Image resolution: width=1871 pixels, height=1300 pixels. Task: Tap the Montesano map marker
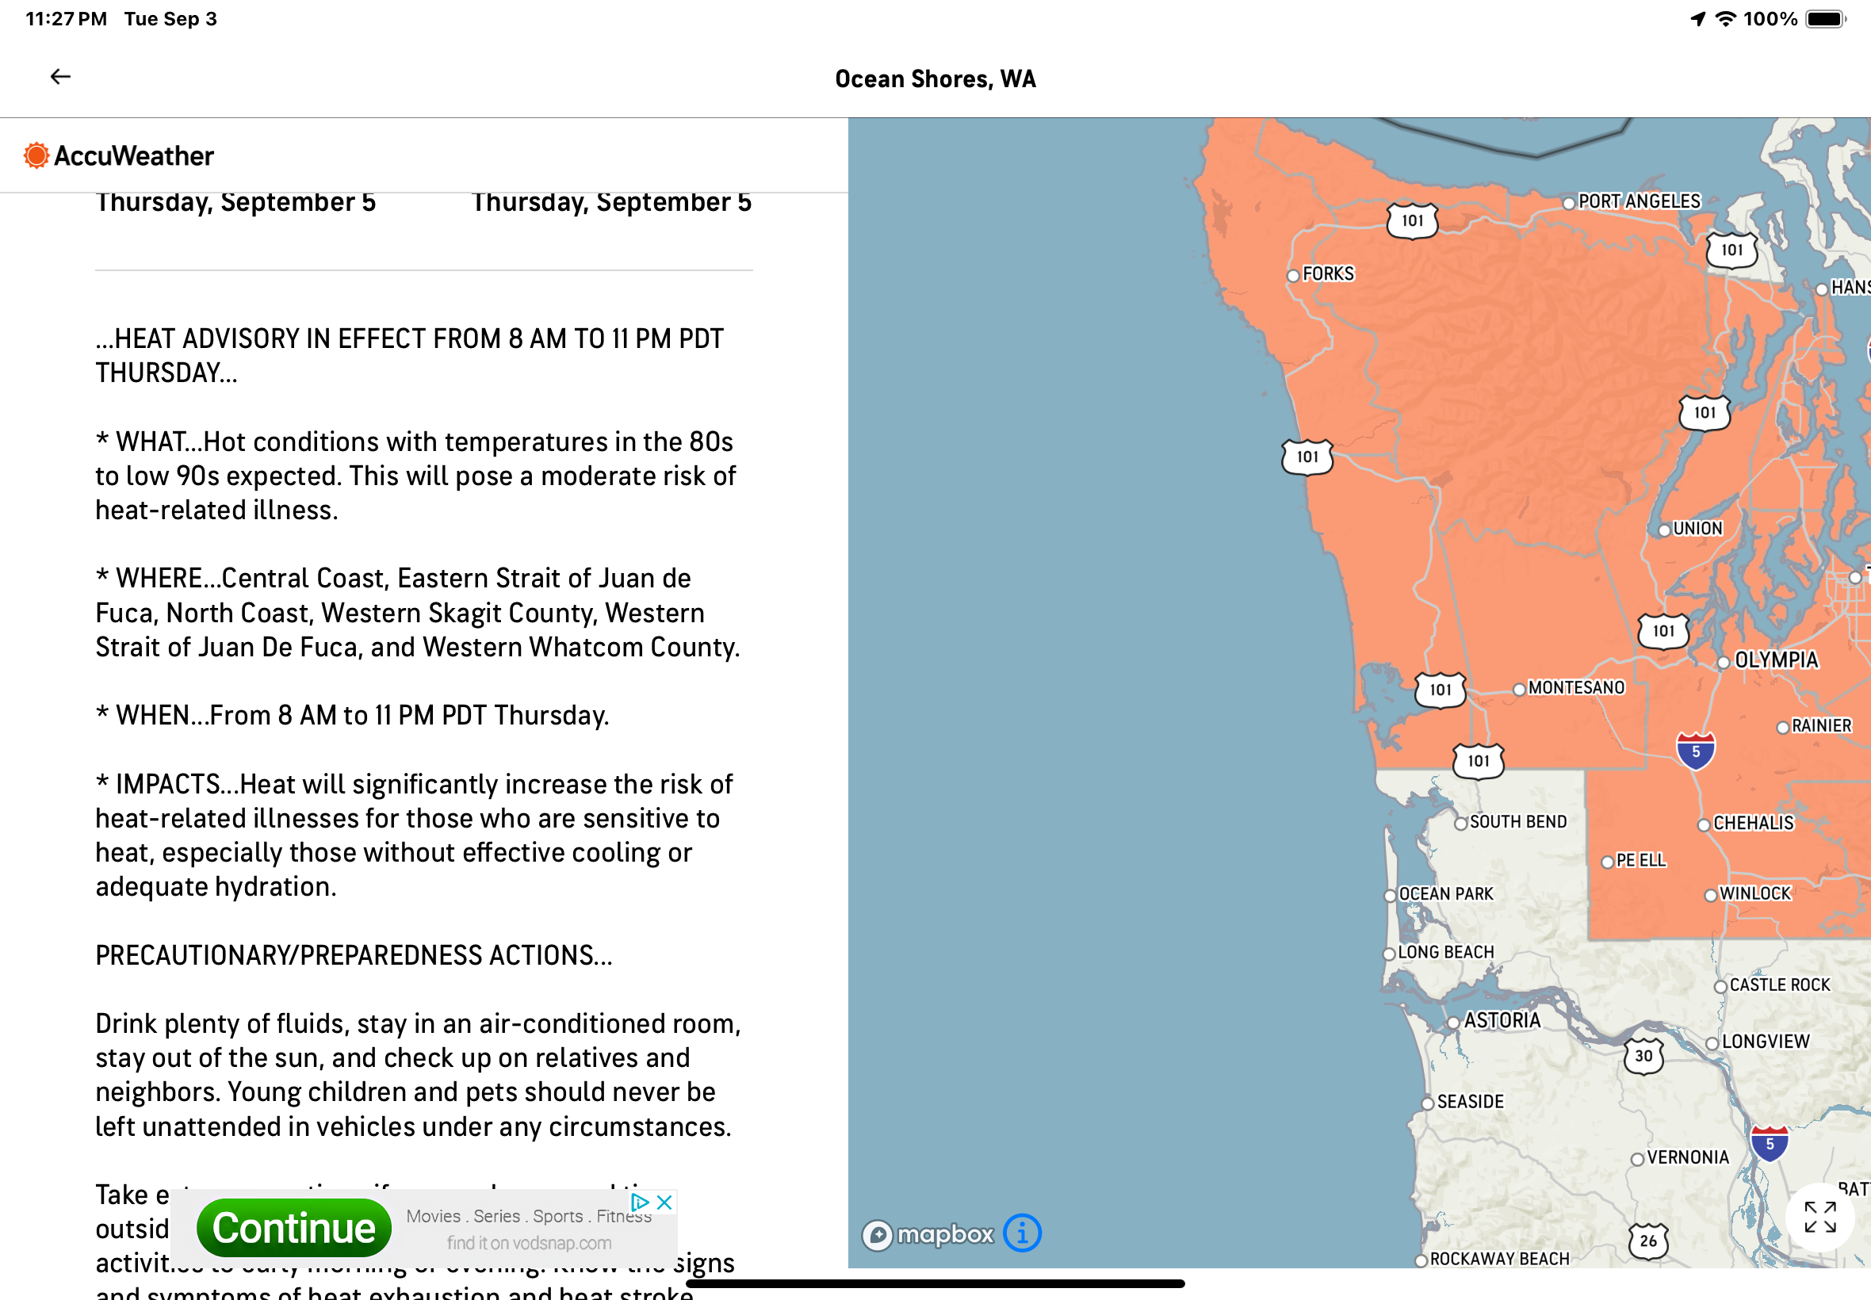click(x=1519, y=690)
